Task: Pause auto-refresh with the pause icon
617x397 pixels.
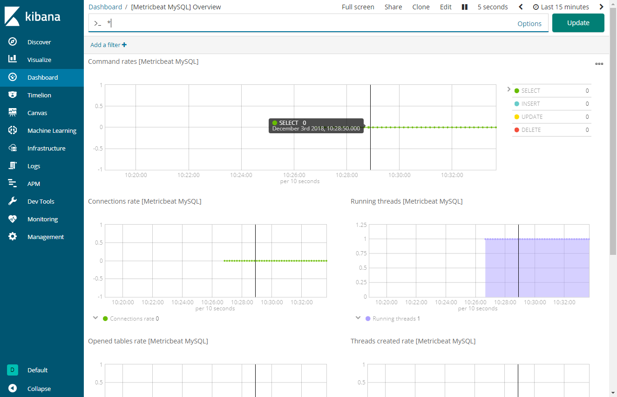Action: tap(464, 7)
